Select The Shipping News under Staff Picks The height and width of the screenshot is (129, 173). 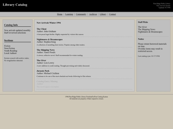146,29
